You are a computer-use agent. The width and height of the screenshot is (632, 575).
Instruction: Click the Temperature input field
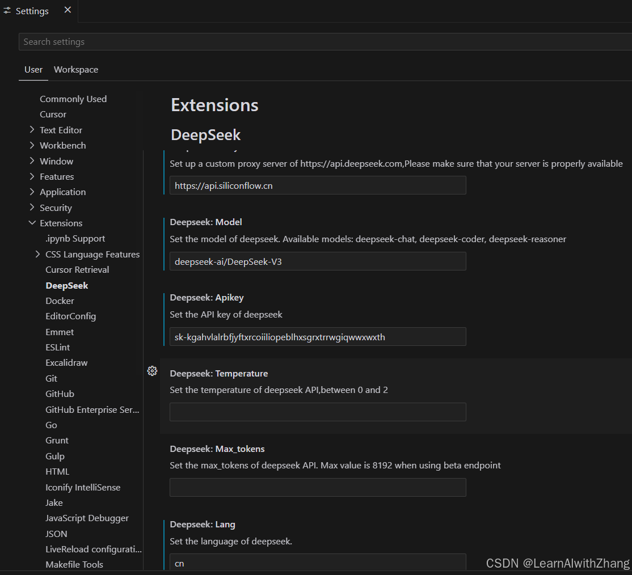318,412
